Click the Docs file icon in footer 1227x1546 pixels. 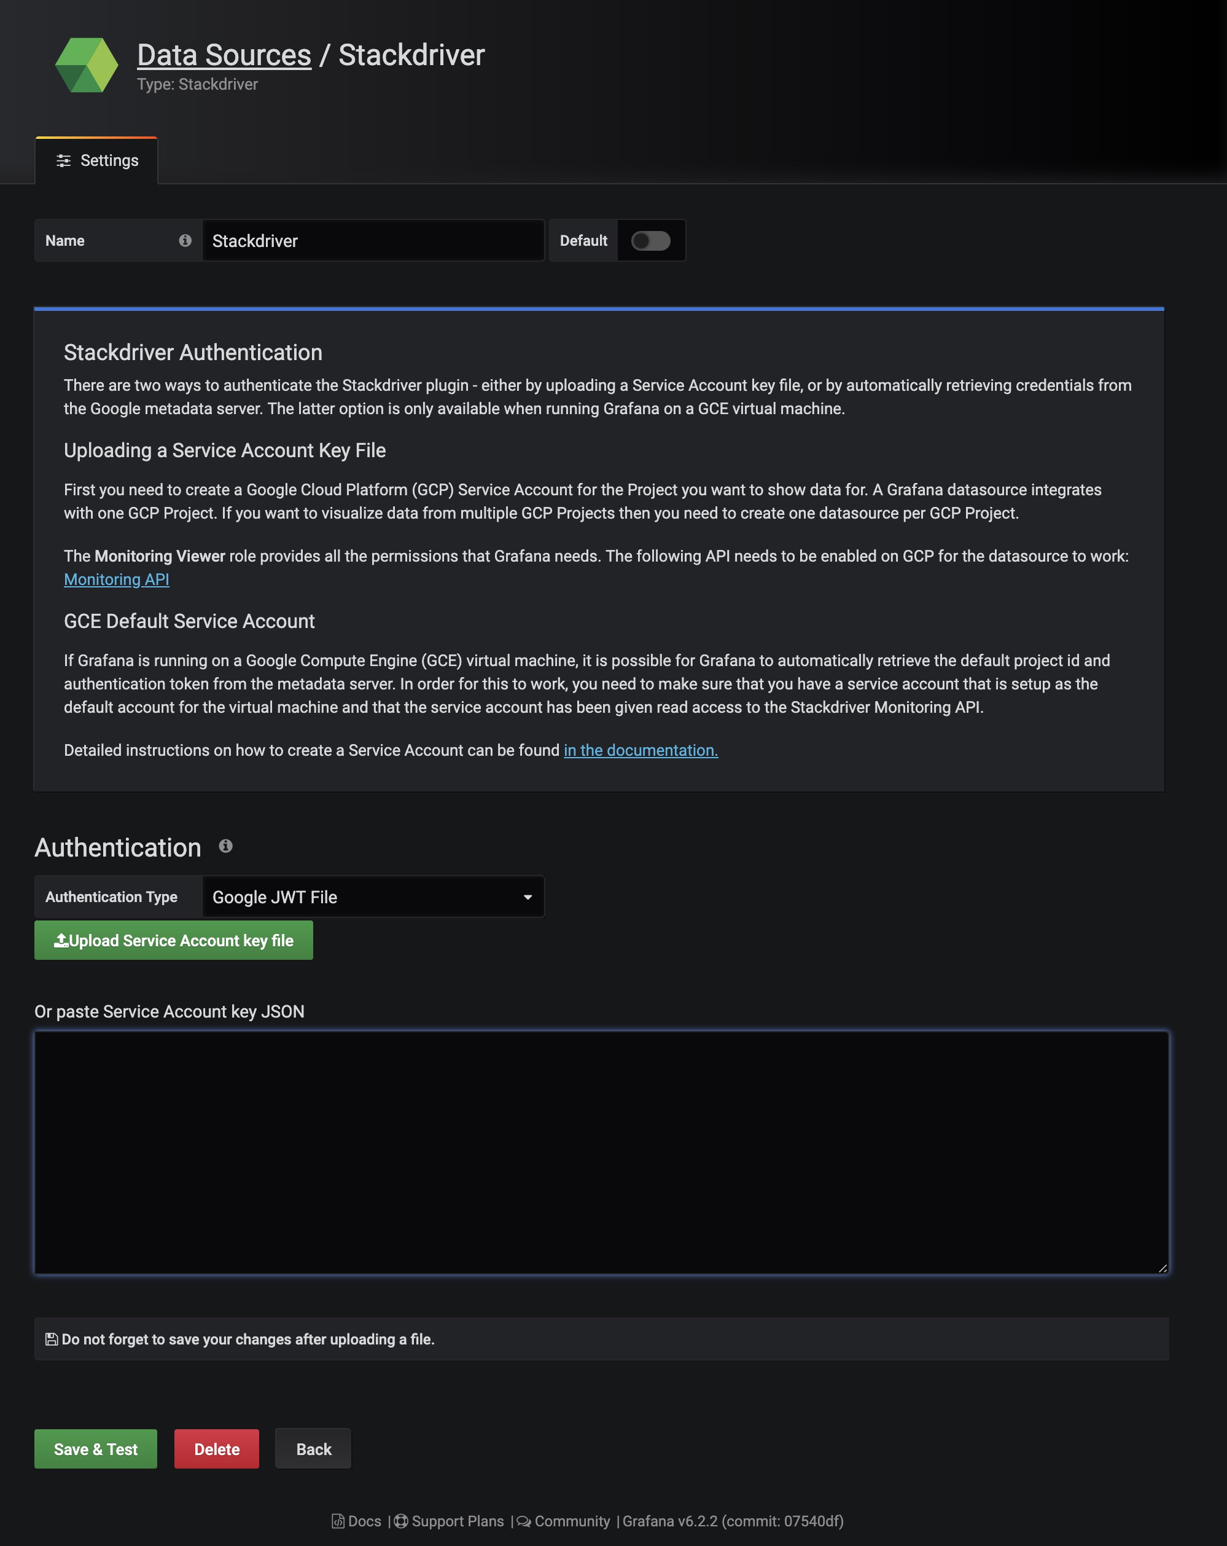pyautogui.click(x=338, y=1521)
